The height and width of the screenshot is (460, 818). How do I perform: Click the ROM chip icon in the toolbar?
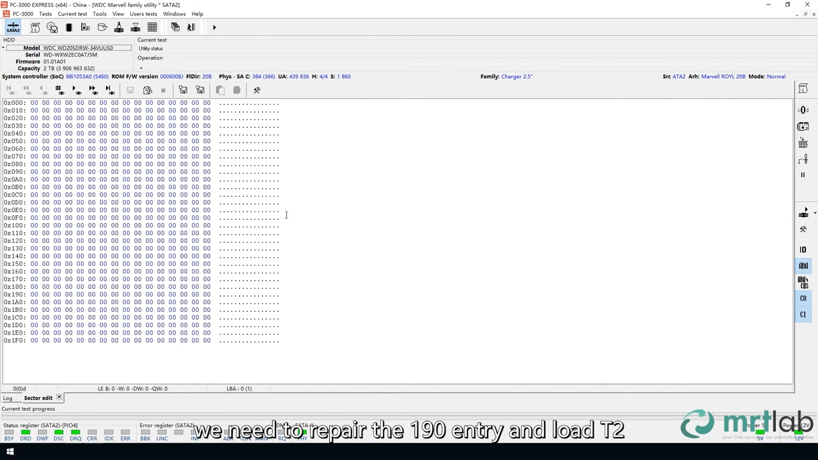point(69,27)
